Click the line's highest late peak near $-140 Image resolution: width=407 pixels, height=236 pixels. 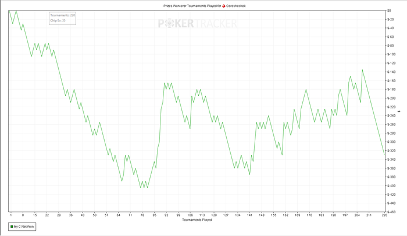pos(362,70)
